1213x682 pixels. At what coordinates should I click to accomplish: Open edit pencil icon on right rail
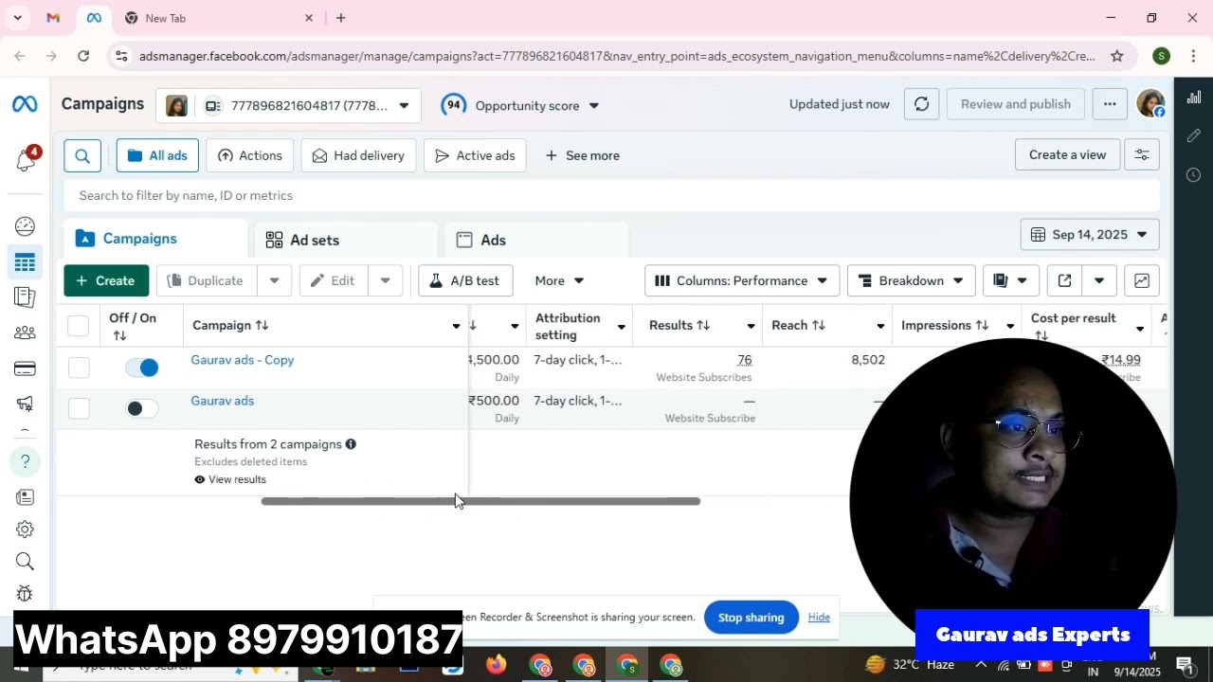pyautogui.click(x=1194, y=135)
